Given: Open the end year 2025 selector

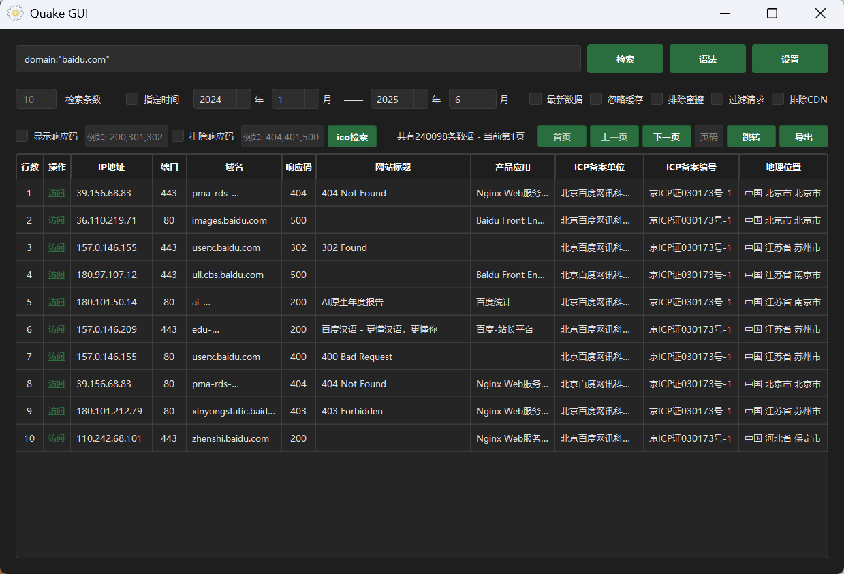Looking at the screenshot, I should click(399, 100).
